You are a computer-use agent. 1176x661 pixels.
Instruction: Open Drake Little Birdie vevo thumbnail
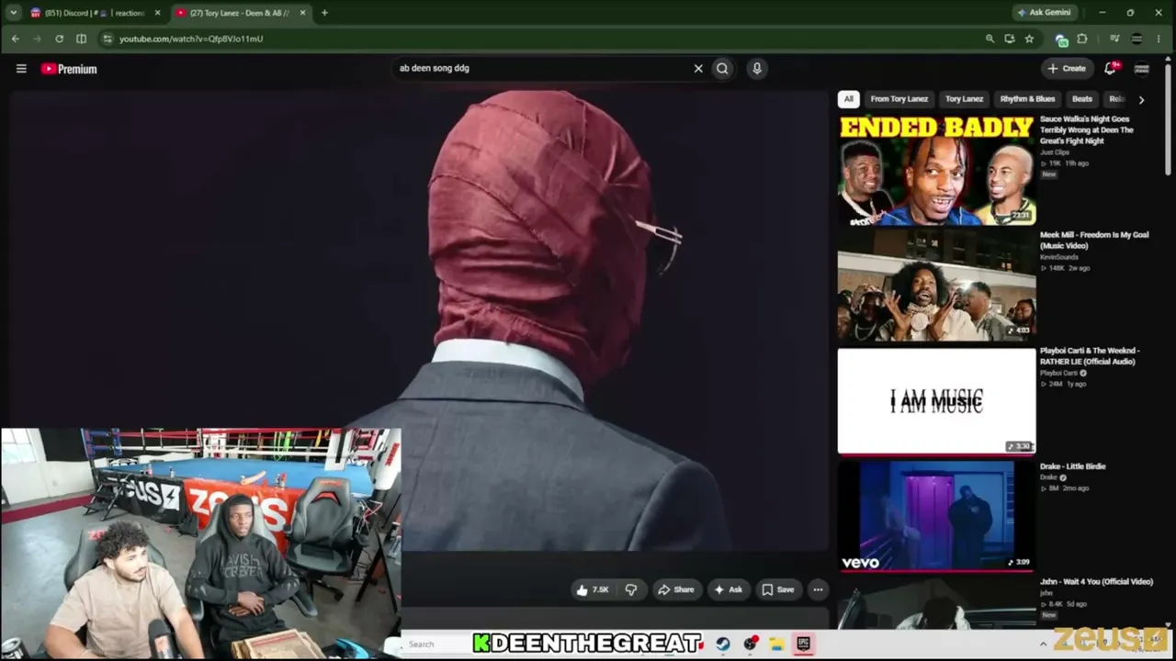[x=936, y=516]
